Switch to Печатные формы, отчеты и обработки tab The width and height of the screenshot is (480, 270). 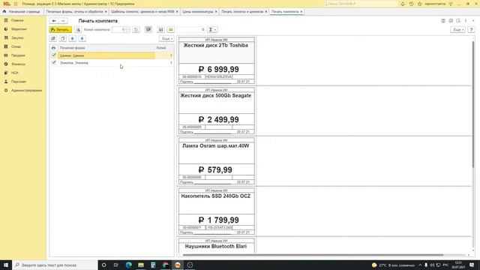point(75,12)
